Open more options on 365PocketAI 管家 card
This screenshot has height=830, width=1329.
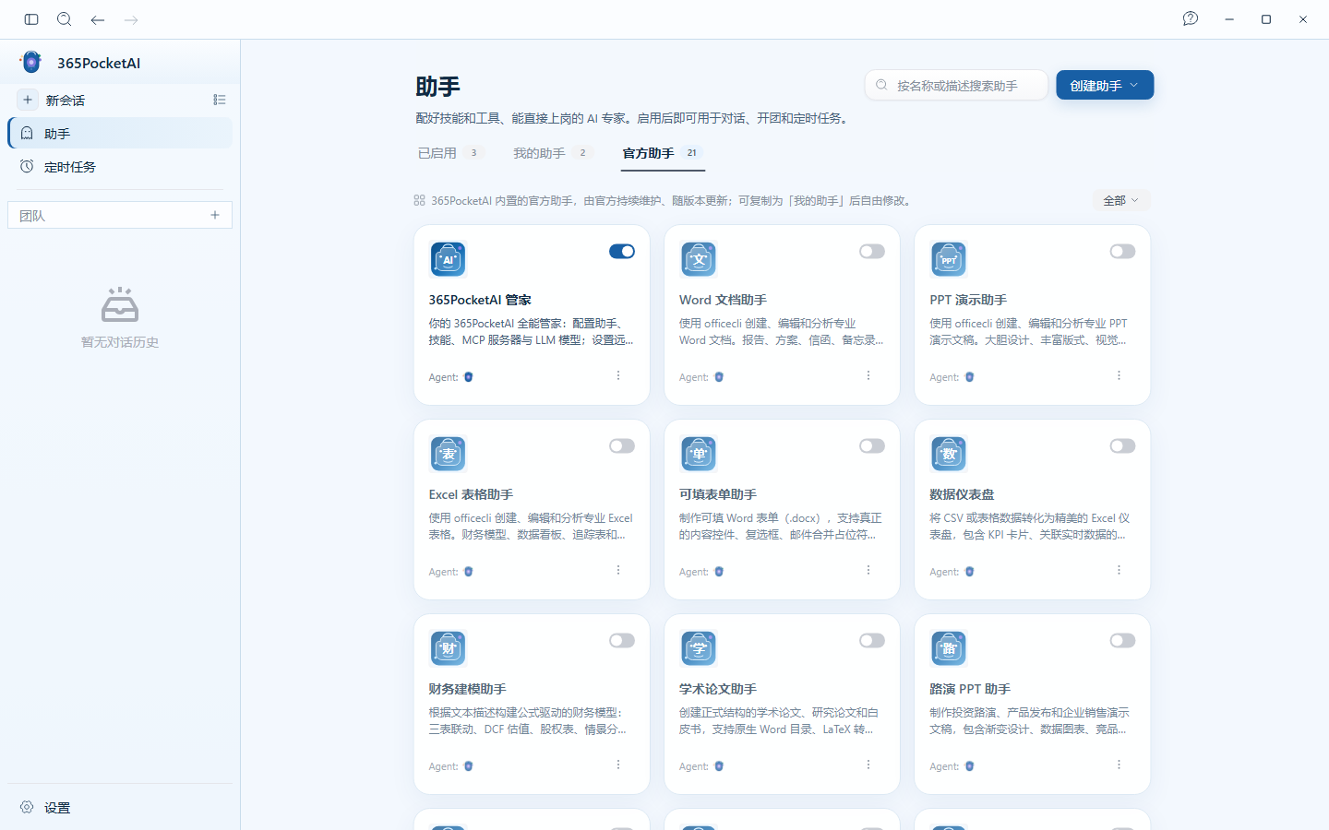click(x=618, y=375)
